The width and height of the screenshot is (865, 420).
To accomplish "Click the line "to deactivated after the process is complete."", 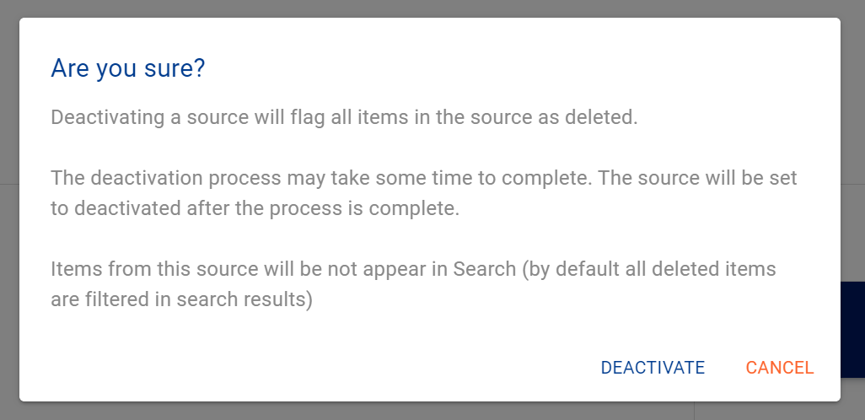I will click(x=255, y=208).
